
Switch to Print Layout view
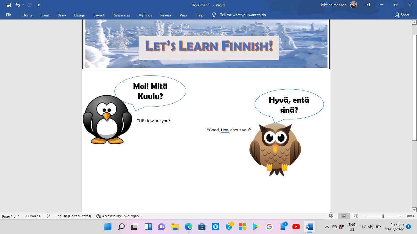pos(344,216)
